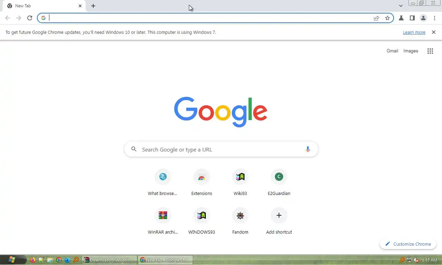Open the WINDOWS93 shortcut tile
The height and width of the screenshot is (265, 442).
pos(202,221)
